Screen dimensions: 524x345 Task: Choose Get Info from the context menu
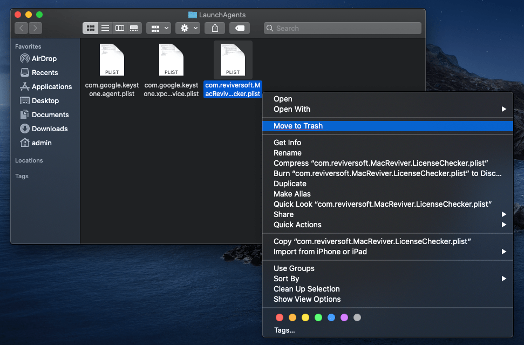[x=387, y=143]
